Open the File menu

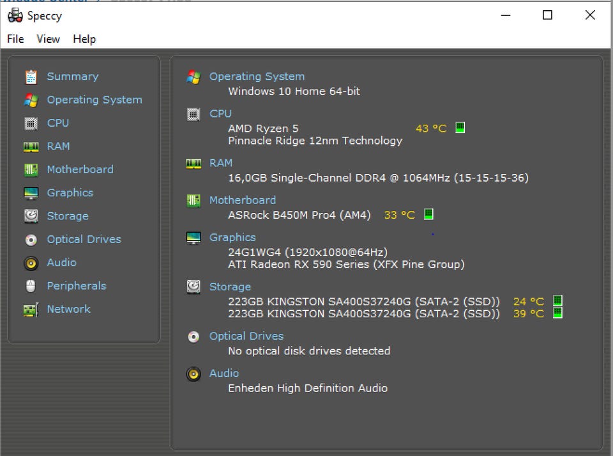(15, 39)
